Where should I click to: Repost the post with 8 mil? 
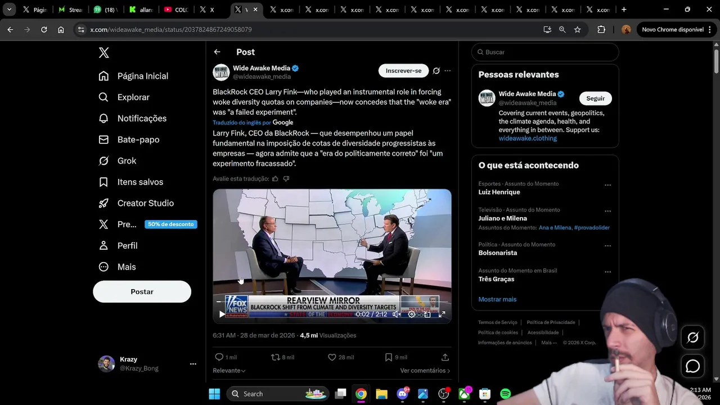282,357
